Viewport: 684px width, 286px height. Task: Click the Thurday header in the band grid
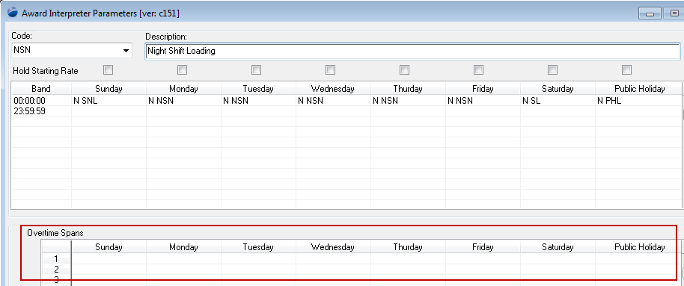click(x=408, y=88)
